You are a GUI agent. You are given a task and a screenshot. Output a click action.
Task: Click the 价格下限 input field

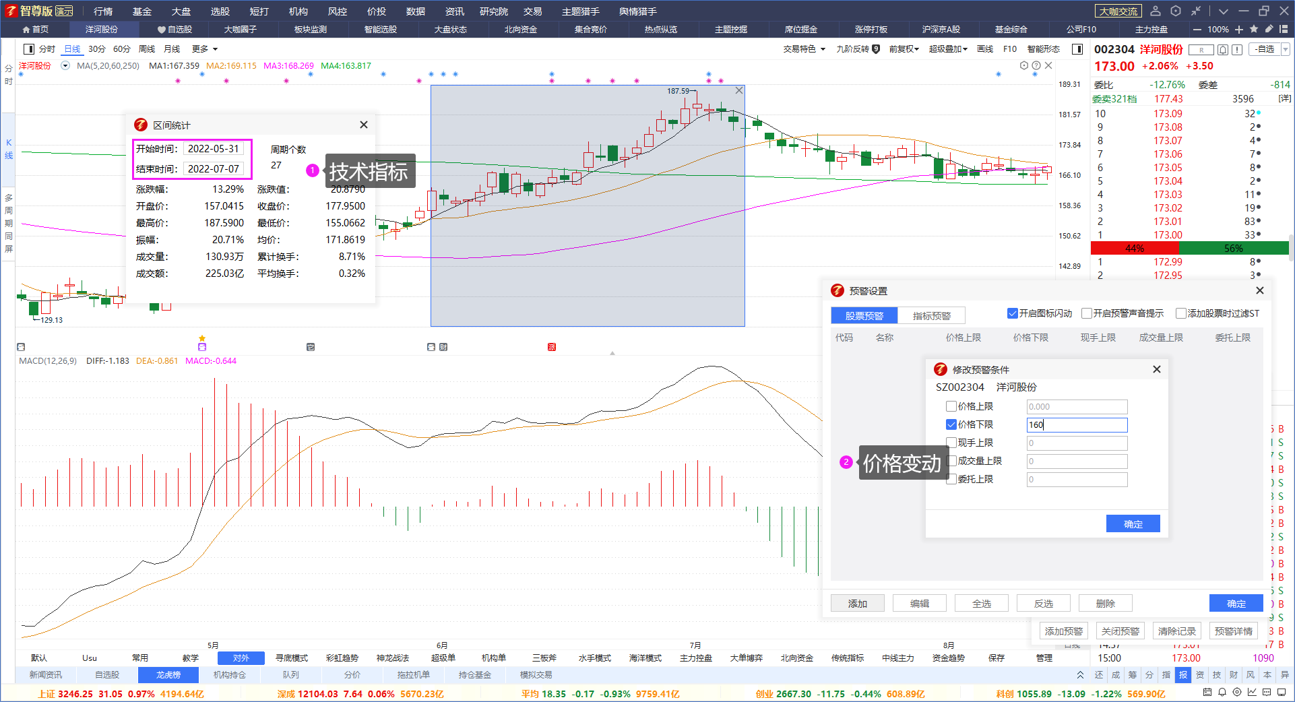point(1077,425)
